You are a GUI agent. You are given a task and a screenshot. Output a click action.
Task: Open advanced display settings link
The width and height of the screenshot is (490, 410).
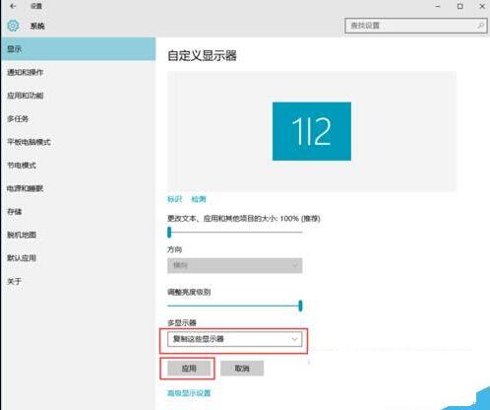tap(189, 393)
